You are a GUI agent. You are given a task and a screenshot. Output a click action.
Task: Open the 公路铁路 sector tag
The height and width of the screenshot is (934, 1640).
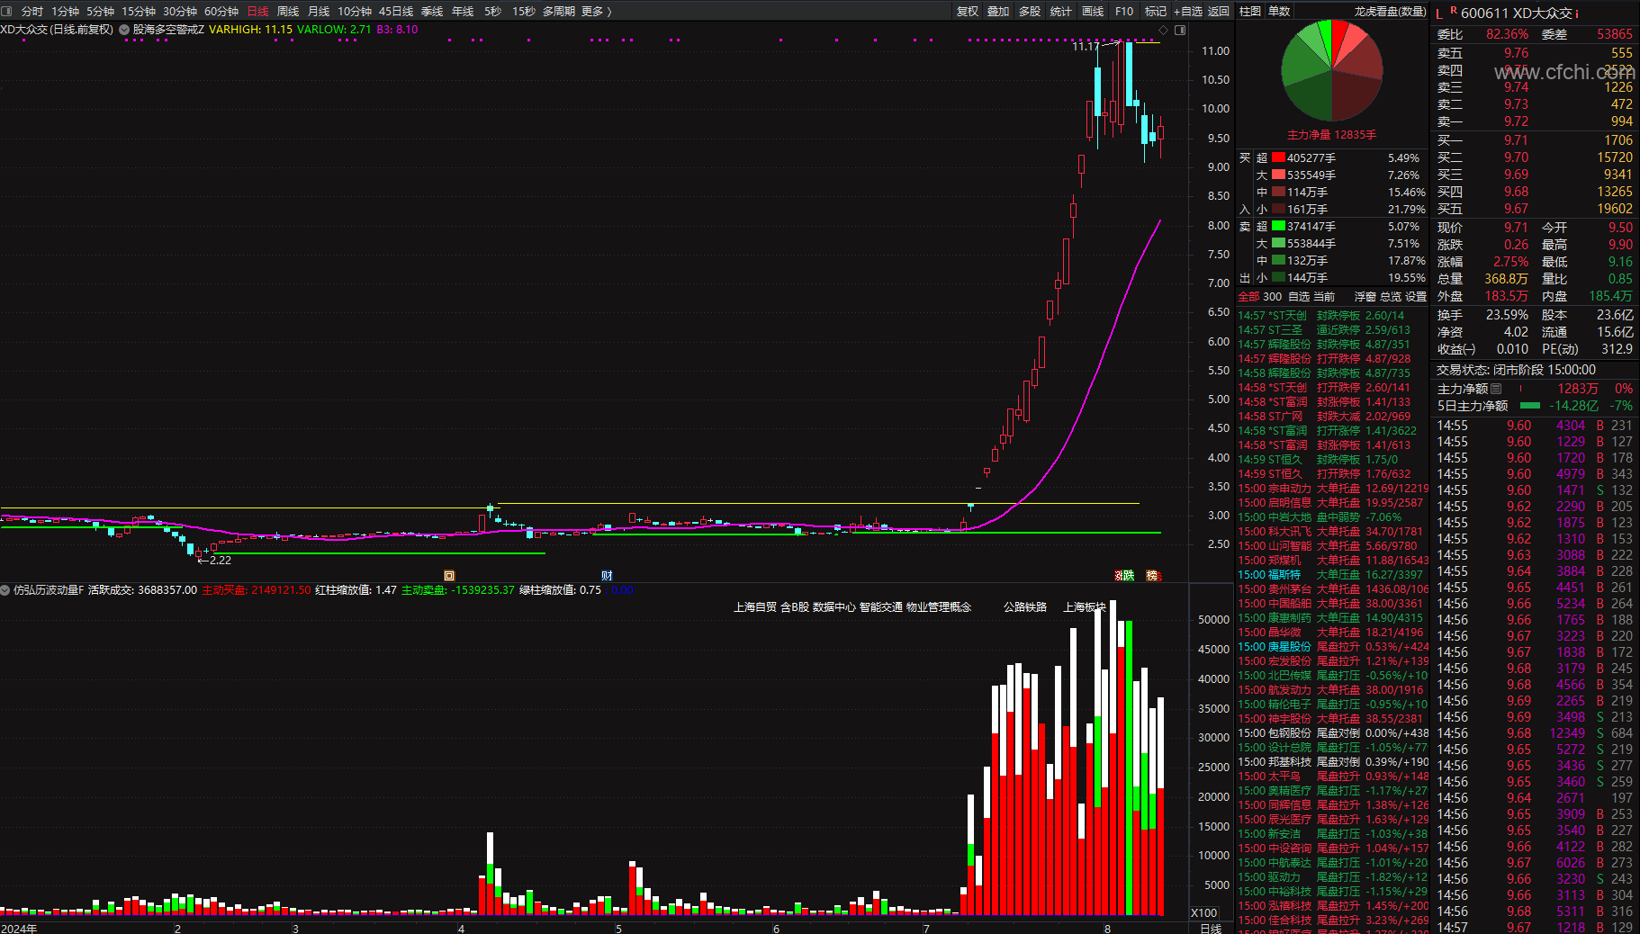tap(1025, 607)
